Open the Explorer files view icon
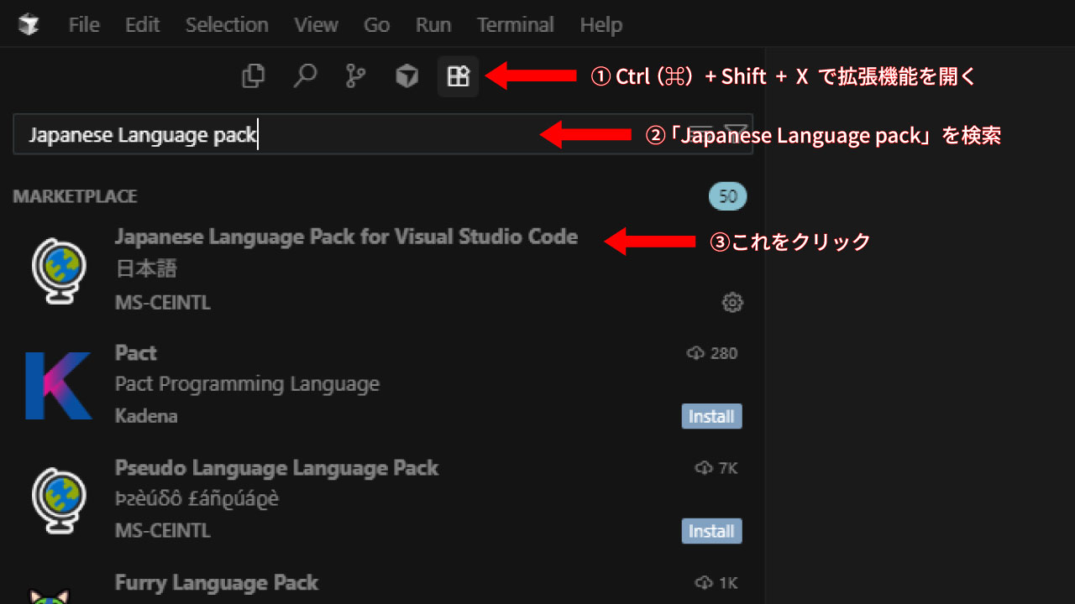 coord(253,76)
